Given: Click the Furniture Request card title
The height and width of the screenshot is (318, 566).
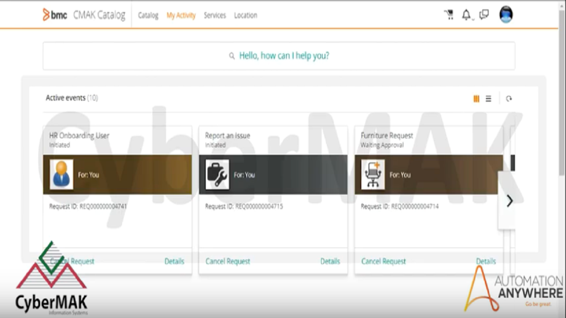Looking at the screenshot, I should (387, 136).
